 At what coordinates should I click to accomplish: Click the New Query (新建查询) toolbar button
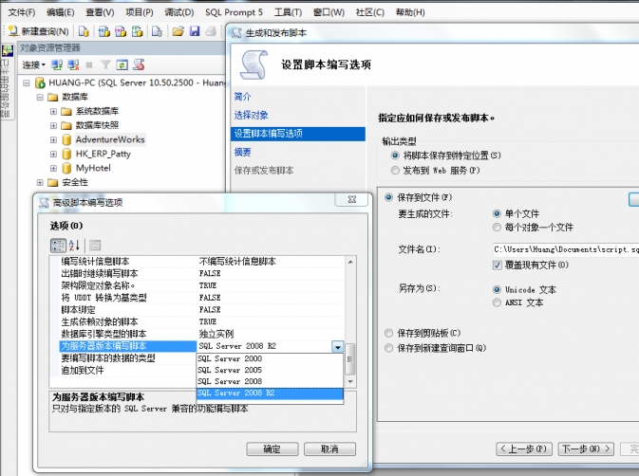click(39, 31)
